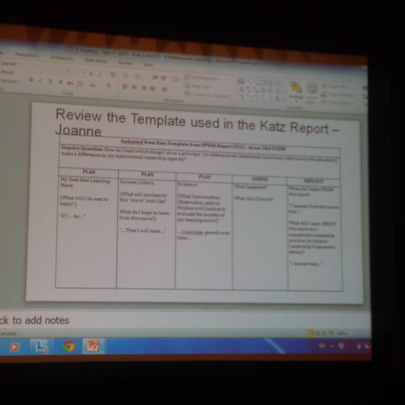The image size is (405, 405).
Task: Open the Font Color tool
Action: click(x=108, y=85)
